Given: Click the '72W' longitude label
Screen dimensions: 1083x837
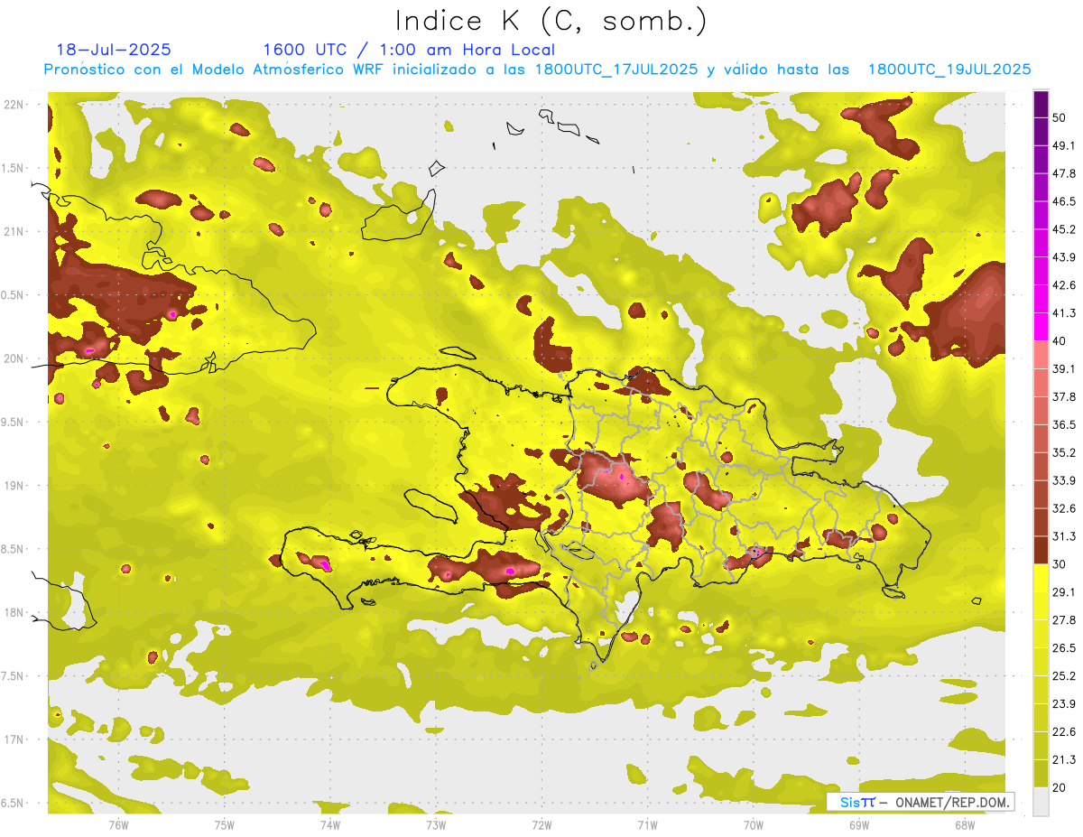Looking at the screenshot, I should click(542, 824).
